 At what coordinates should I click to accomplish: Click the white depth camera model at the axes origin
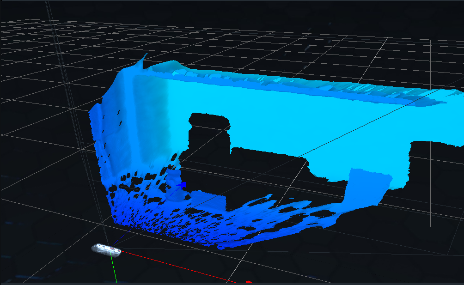click(107, 250)
